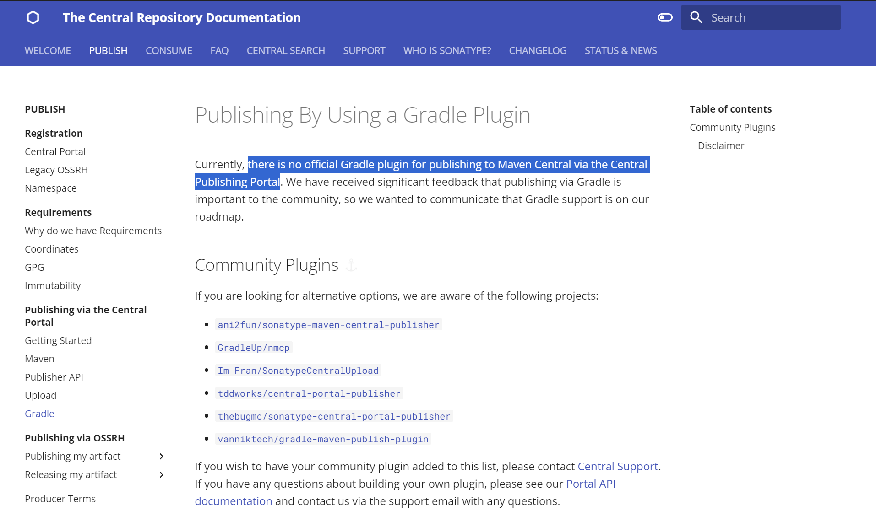
Task: Open Central Support contact link
Action: pyautogui.click(x=617, y=466)
